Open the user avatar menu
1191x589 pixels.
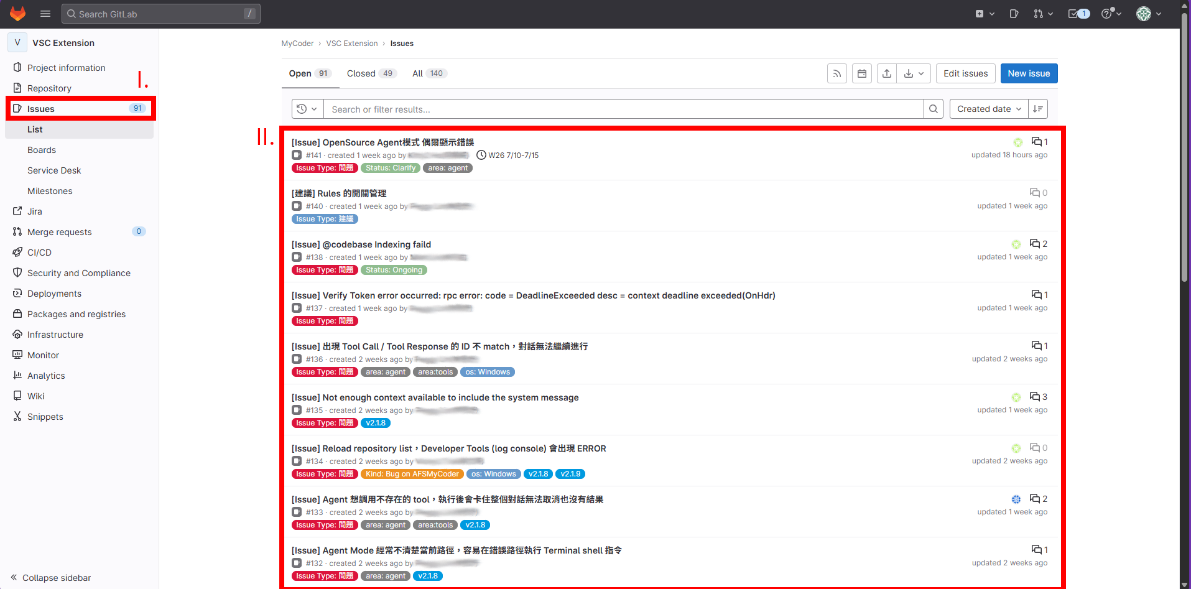[1149, 14]
